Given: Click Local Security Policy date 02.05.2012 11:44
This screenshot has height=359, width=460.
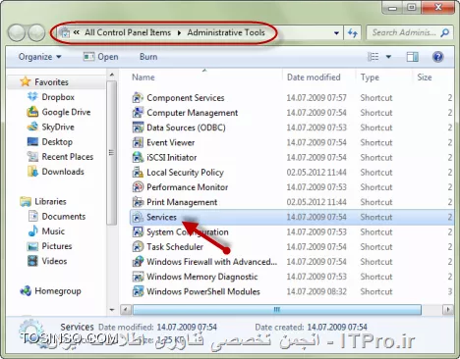Looking at the screenshot, I should tap(316, 173).
